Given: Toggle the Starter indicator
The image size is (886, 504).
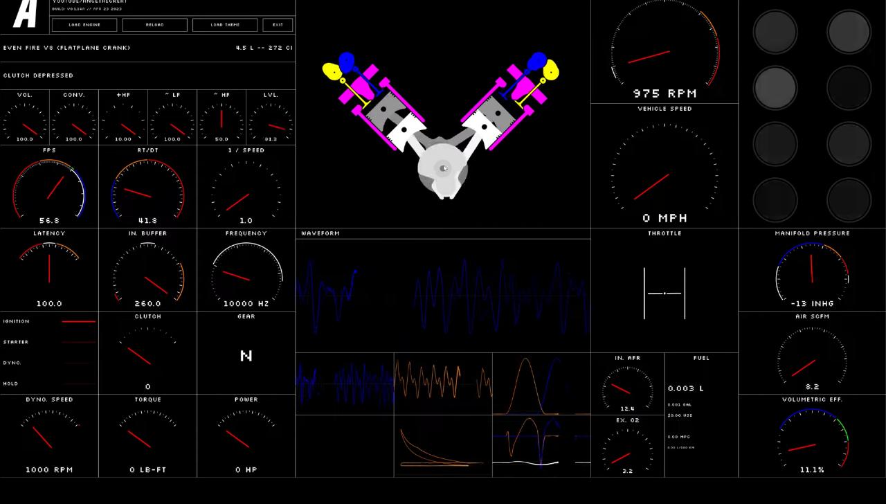Looking at the screenshot, I should coord(49,342).
